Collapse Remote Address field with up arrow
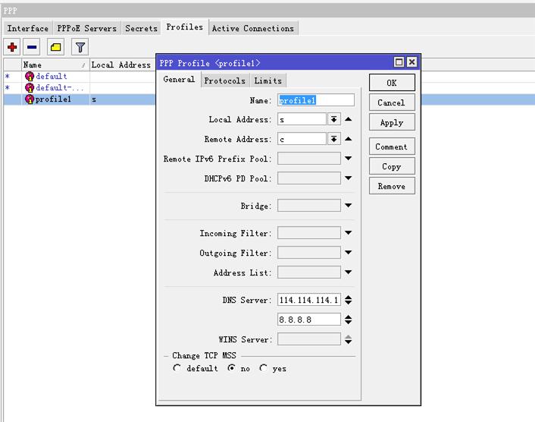 pyautogui.click(x=349, y=139)
